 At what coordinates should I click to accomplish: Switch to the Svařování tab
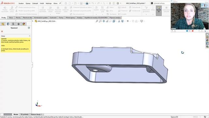53,18
